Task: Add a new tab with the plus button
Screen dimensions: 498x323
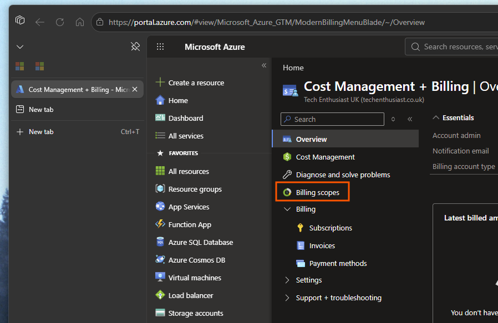Action: (x=20, y=132)
